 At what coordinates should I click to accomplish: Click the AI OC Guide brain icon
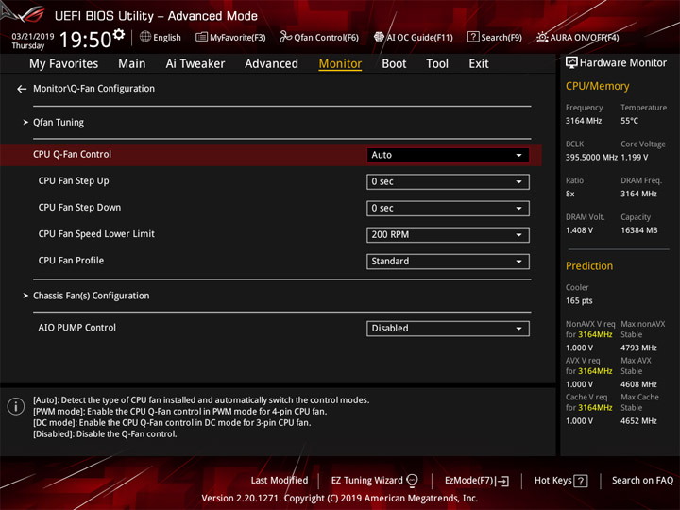click(379, 37)
